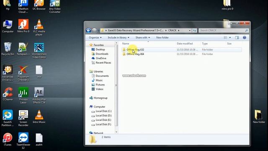Open the Intro Music VLC file

[x=39, y=117]
